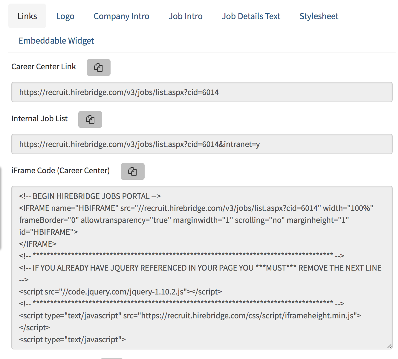Copy the iFrame Code (Career Center)

133,171
